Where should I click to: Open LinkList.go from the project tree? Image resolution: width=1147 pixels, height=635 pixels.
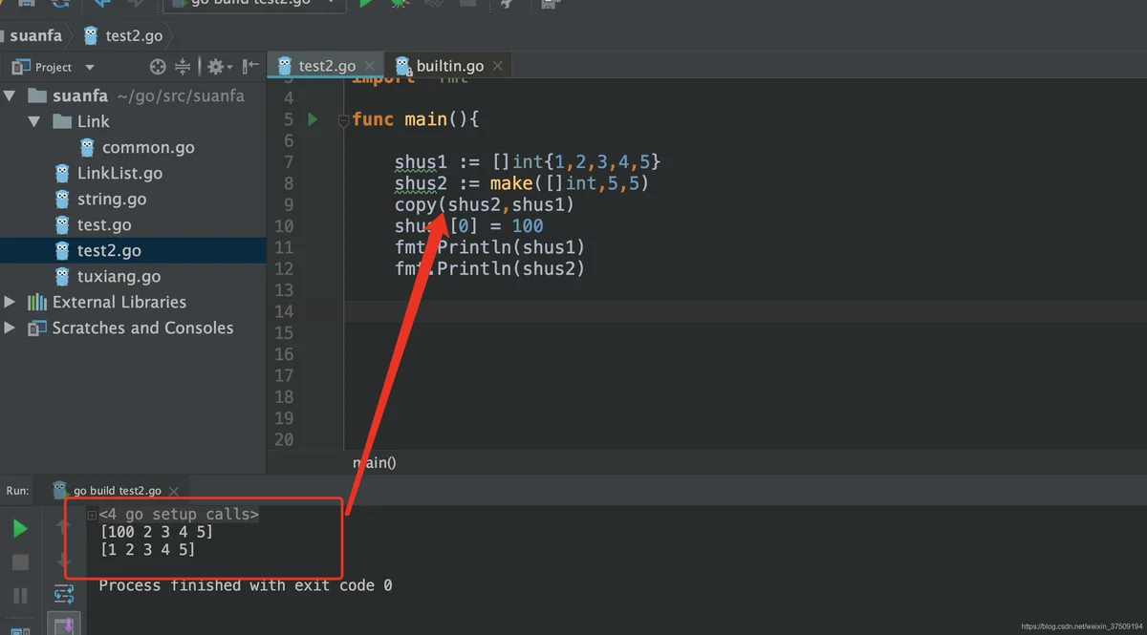[x=119, y=173]
